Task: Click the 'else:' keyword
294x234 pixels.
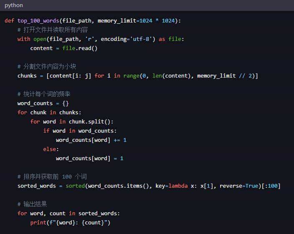Action: (51, 149)
